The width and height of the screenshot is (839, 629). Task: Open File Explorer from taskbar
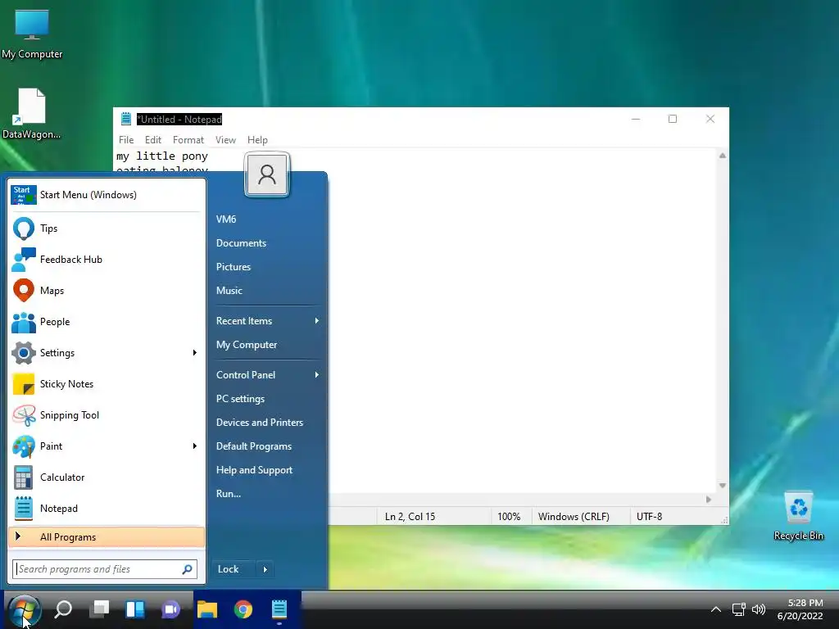click(207, 609)
